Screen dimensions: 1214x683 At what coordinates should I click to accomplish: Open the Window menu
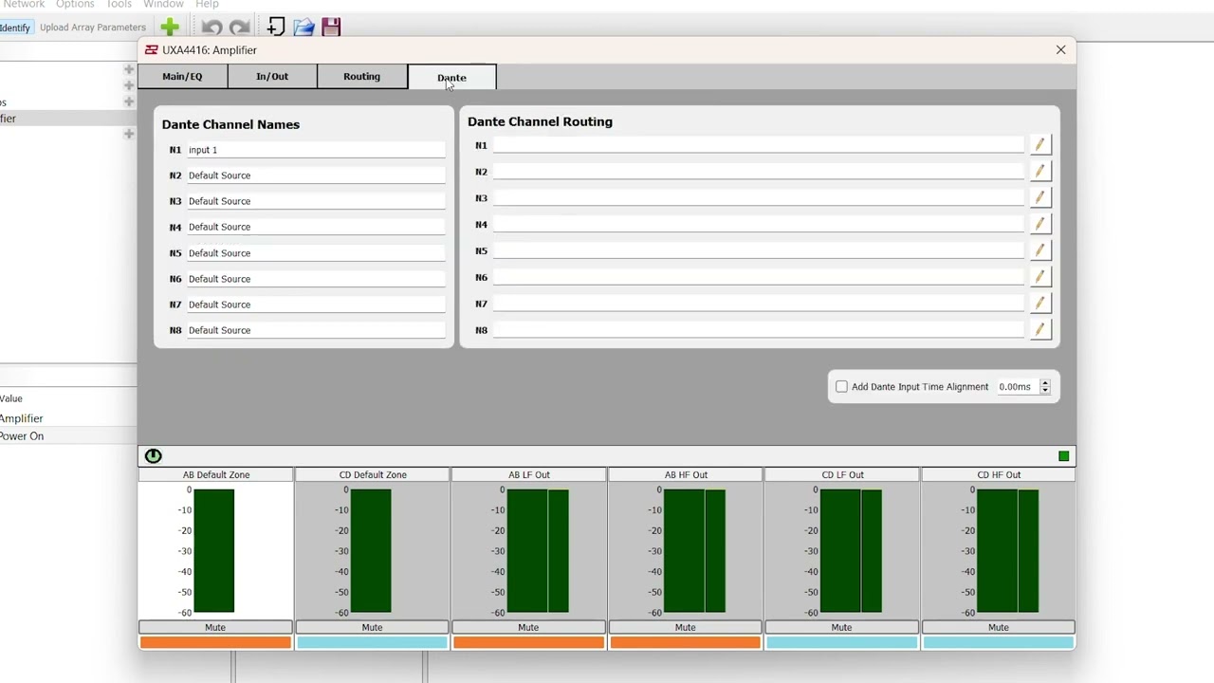(x=163, y=5)
